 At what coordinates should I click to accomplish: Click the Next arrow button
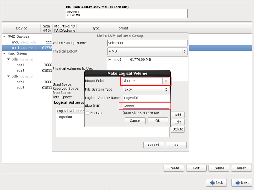(242, 182)
